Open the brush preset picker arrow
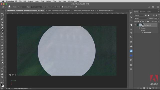160x90 pixels. pyautogui.click(x=11, y=7)
